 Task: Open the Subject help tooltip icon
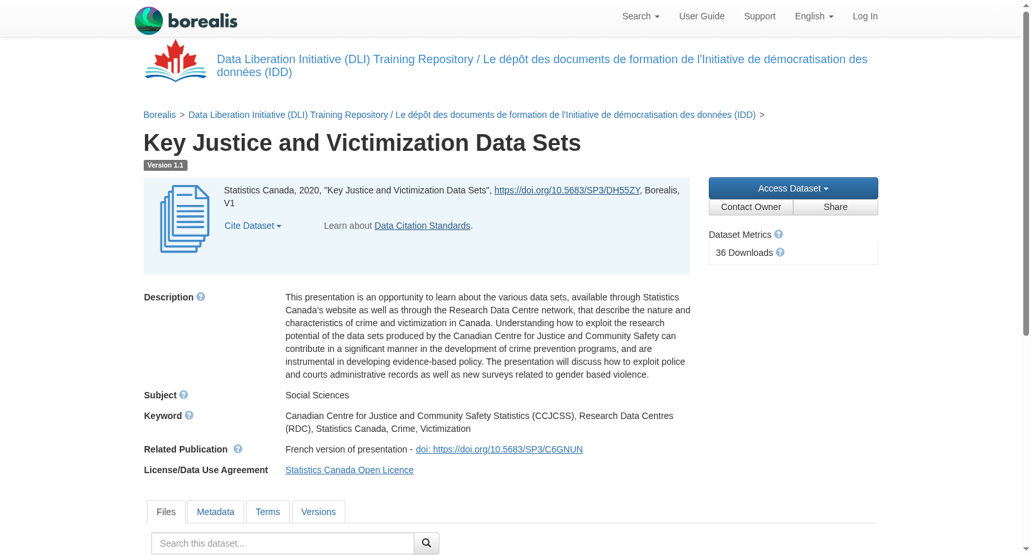(x=184, y=394)
